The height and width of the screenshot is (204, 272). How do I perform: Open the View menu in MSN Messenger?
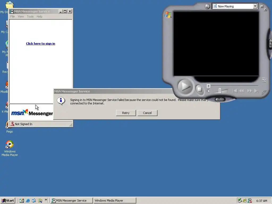pyautogui.click(x=21, y=16)
